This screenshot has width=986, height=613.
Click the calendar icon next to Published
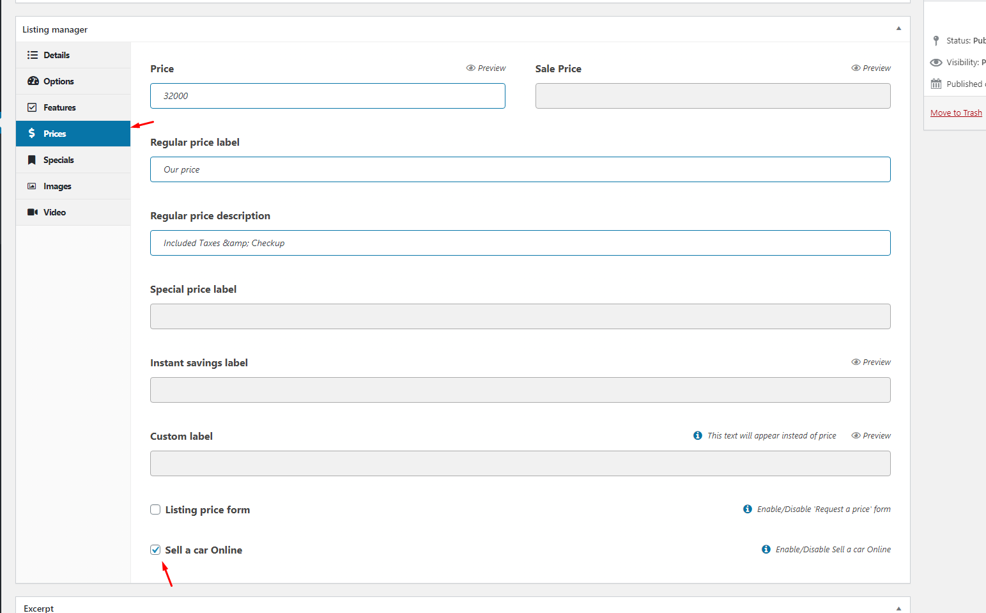pyautogui.click(x=936, y=84)
